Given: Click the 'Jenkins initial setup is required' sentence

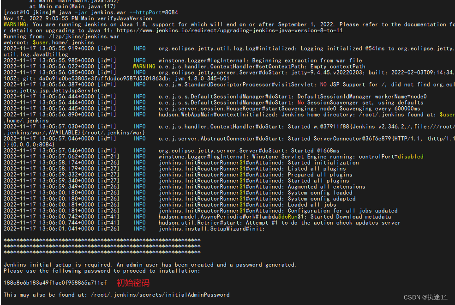Looking at the screenshot, I should [58, 265].
